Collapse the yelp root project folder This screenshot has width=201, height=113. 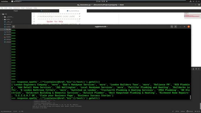1,14
